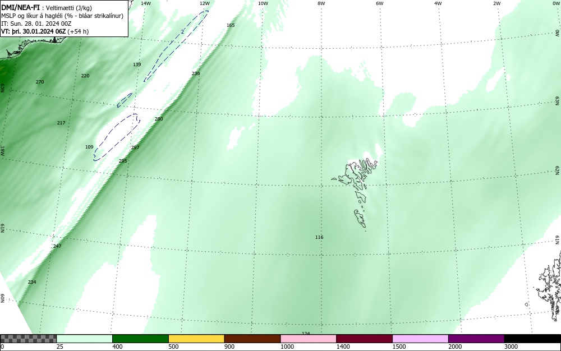This screenshot has height=351, width=561.
Task: Click the legend value "2000"
Action: pos(455,347)
